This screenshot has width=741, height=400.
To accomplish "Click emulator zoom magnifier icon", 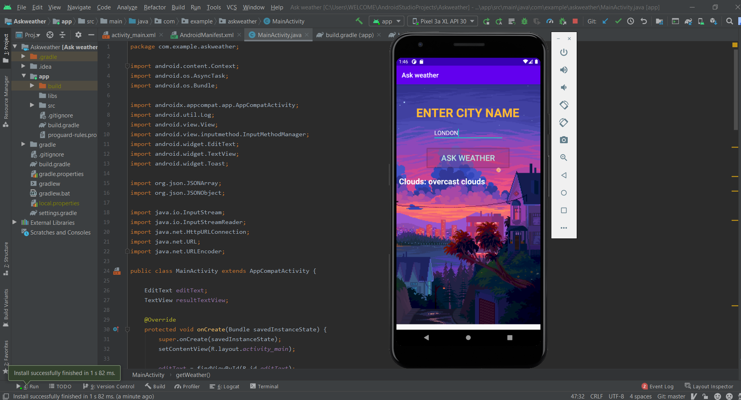I will pyautogui.click(x=564, y=158).
